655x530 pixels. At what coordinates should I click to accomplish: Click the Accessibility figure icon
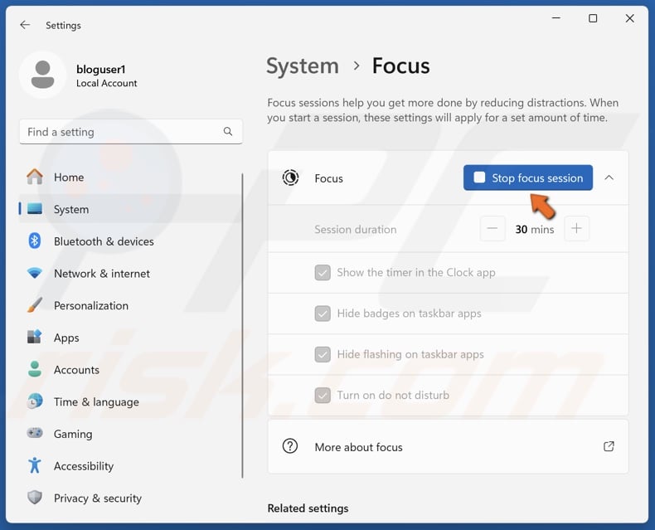pyautogui.click(x=35, y=465)
